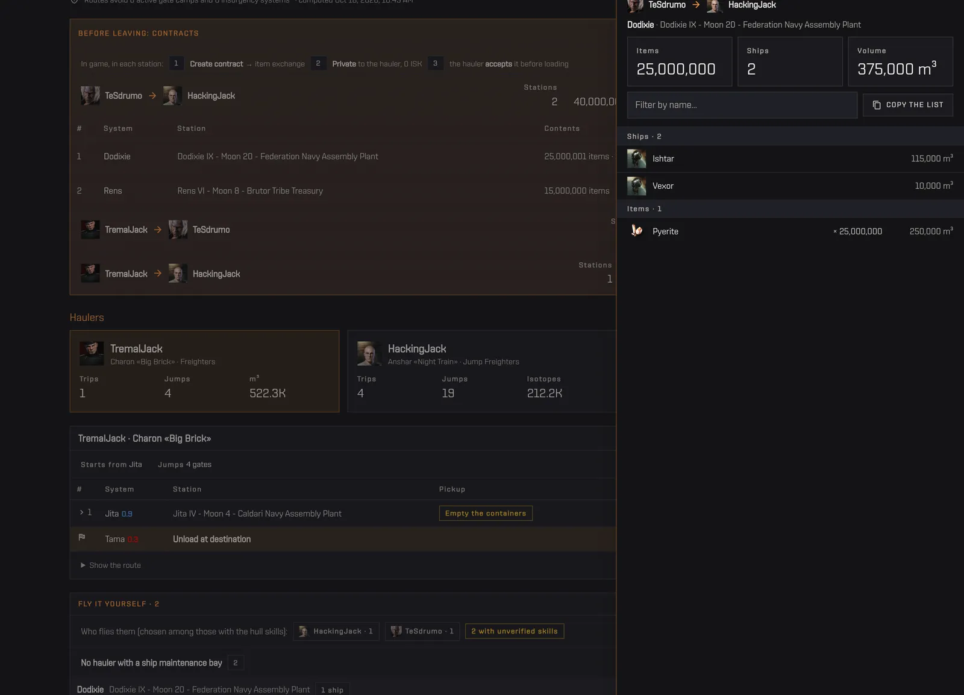Click the HackingJack avatar in side panel header
964x695 pixels.
coord(715,5)
